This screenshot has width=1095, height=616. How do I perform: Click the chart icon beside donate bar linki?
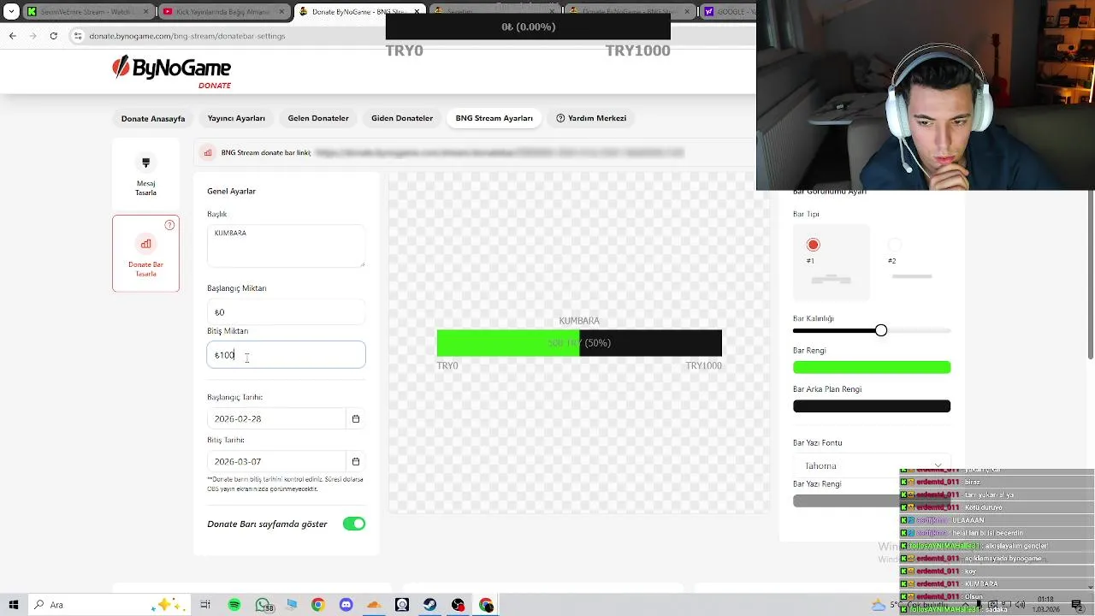click(207, 152)
